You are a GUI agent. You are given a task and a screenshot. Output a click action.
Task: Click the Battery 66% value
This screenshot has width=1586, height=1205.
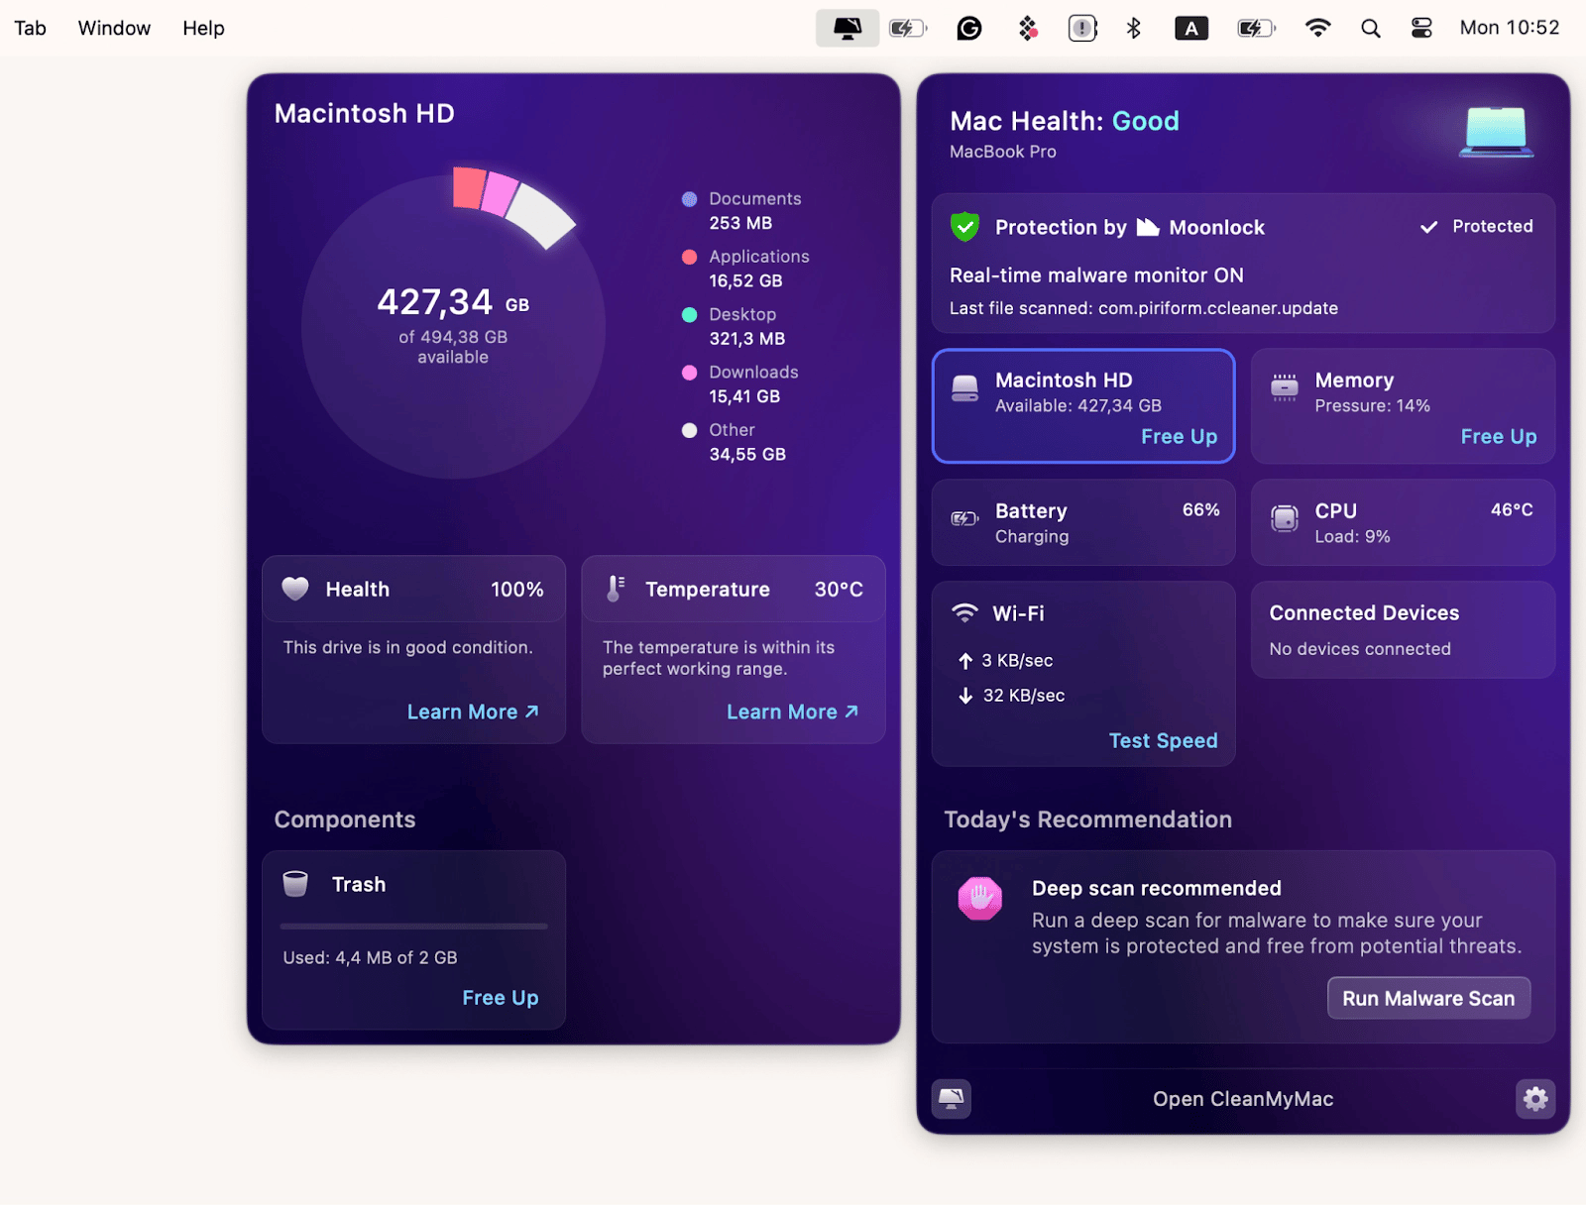1200,509
